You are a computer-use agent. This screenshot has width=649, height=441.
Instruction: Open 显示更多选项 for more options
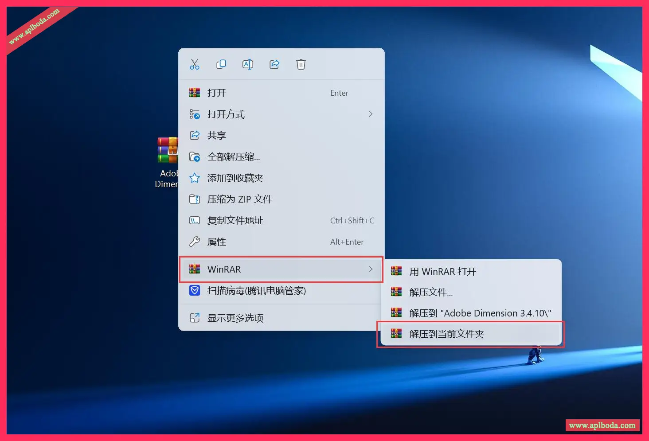pyautogui.click(x=235, y=318)
